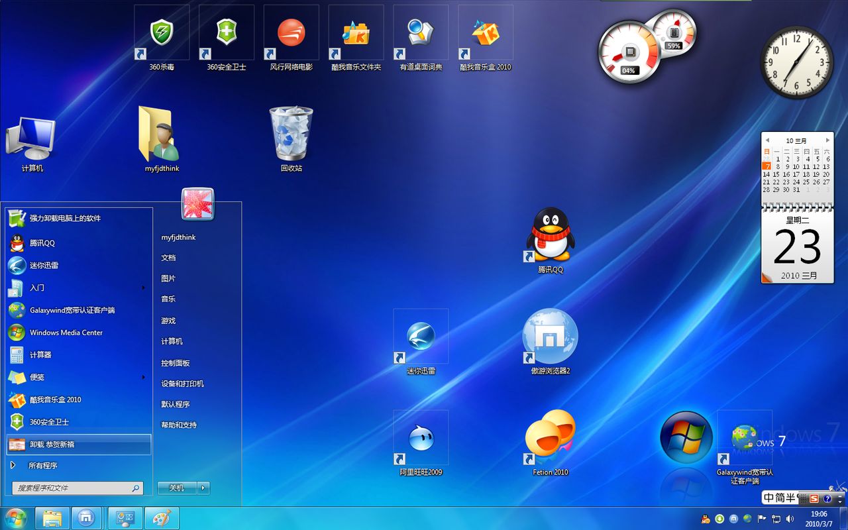Open the Action Center flag tray icon
This screenshot has width=848, height=530.
click(x=762, y=519)
